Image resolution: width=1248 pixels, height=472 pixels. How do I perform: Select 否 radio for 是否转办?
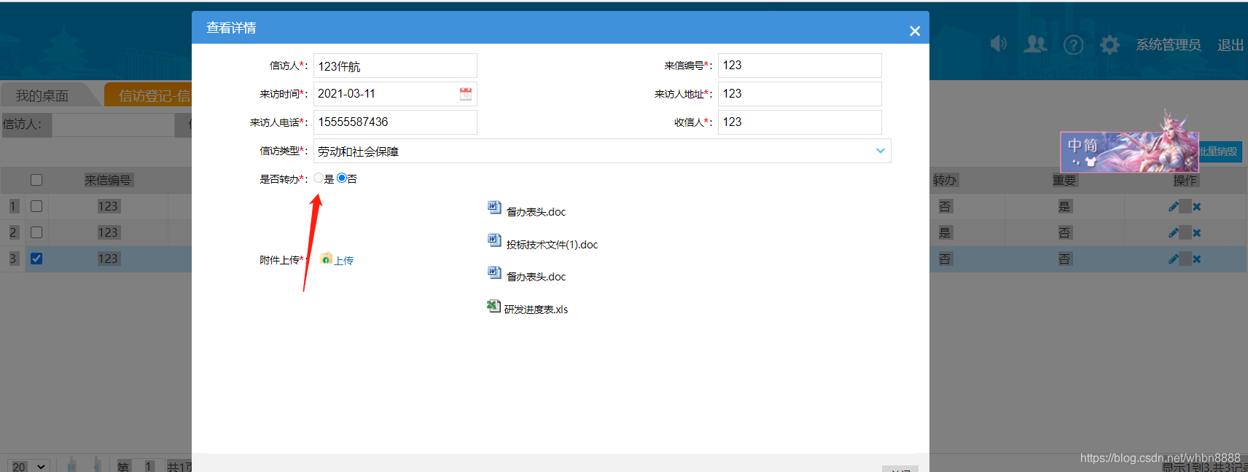click(342, 178)
